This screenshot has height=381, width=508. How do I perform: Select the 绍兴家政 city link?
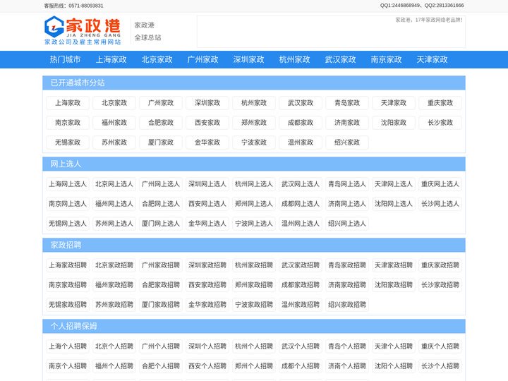tap(347, 143)
